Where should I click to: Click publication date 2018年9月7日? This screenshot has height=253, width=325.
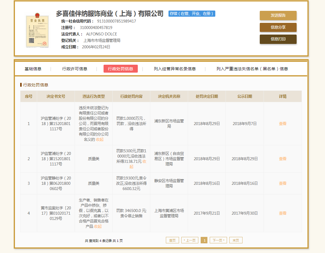245,124
